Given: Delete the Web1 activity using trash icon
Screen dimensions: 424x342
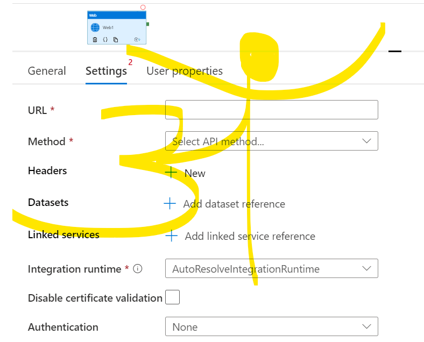Looking at the screenshot, I should tap(95, 40).
